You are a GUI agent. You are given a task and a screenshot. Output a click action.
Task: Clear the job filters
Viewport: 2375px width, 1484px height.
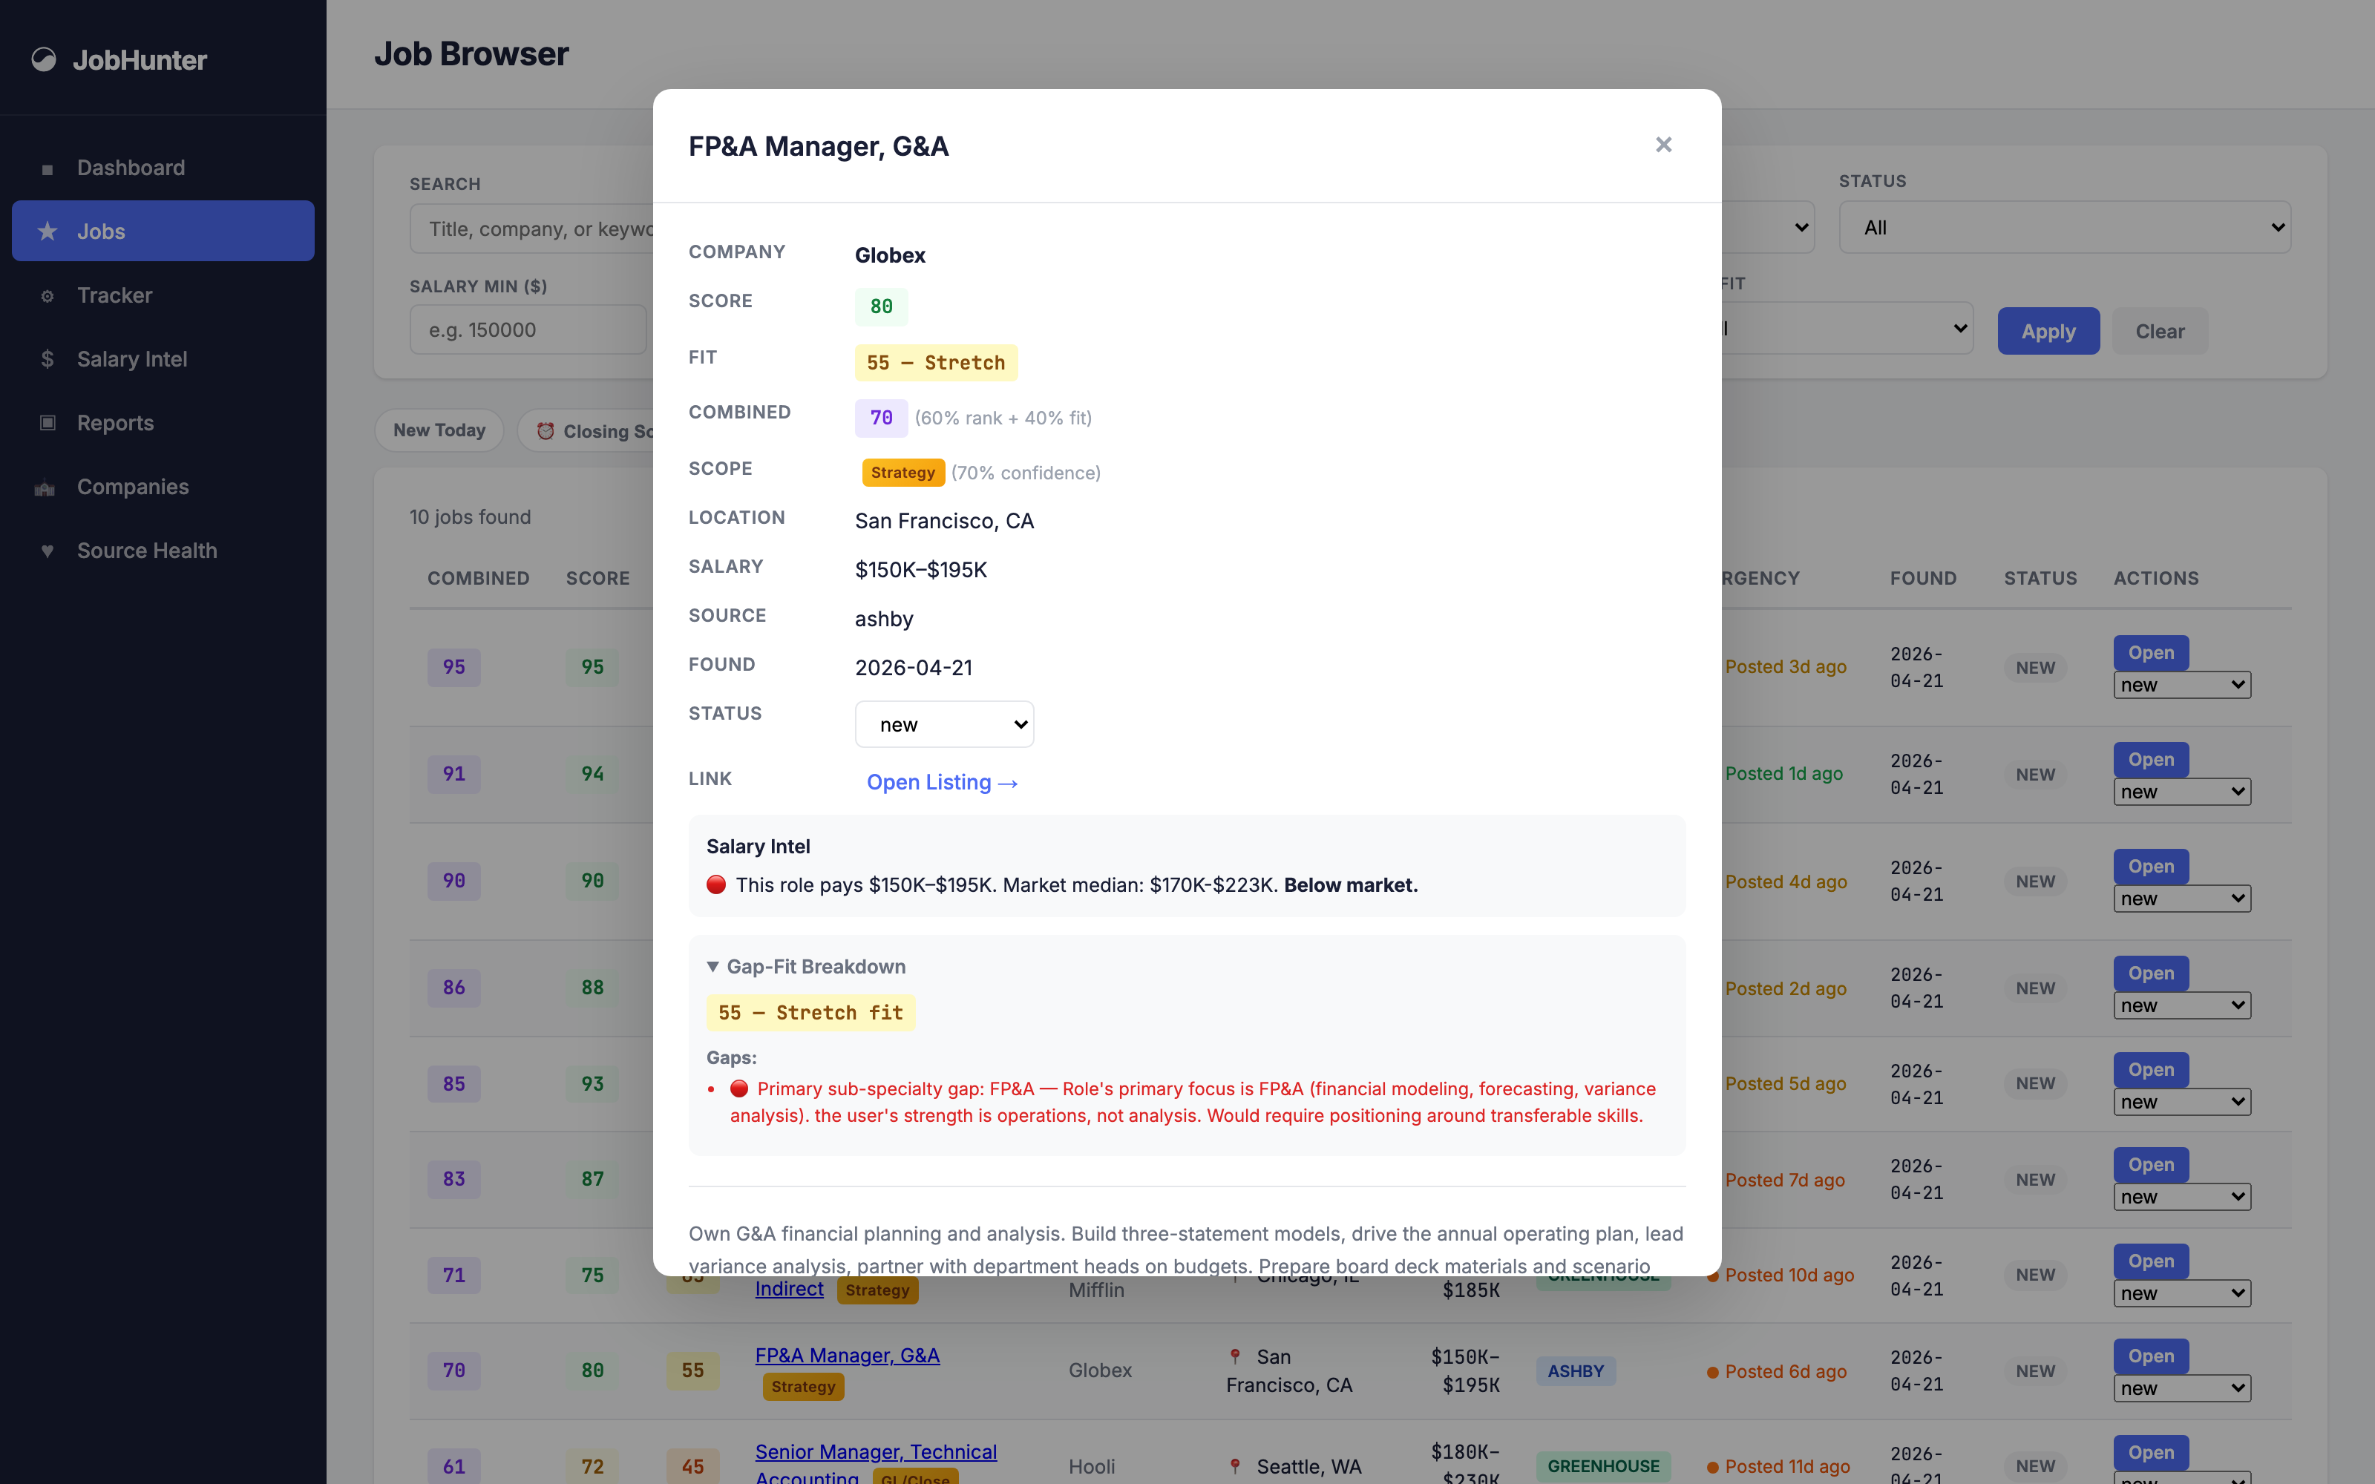[x=2160, y=331]
